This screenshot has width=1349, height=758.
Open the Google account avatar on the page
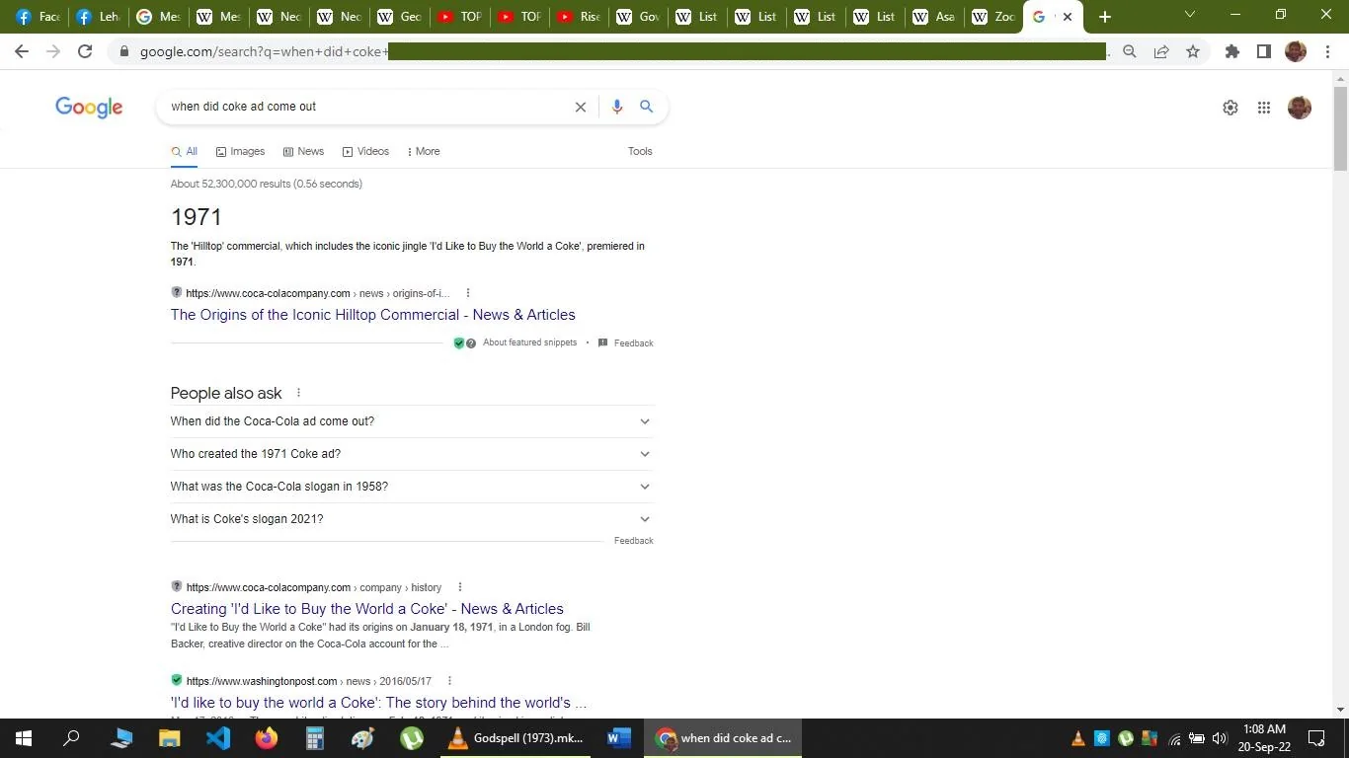1300,108
